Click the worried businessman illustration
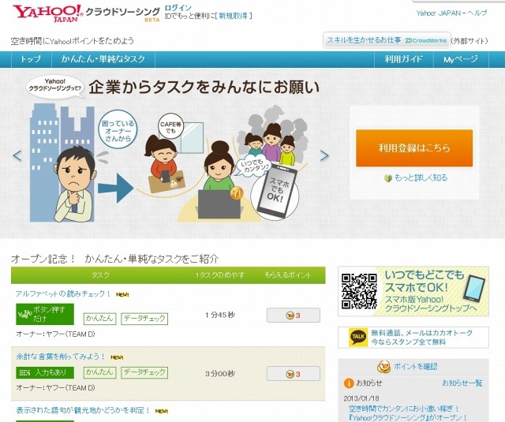505x422 pixels. tap(75, 184)
